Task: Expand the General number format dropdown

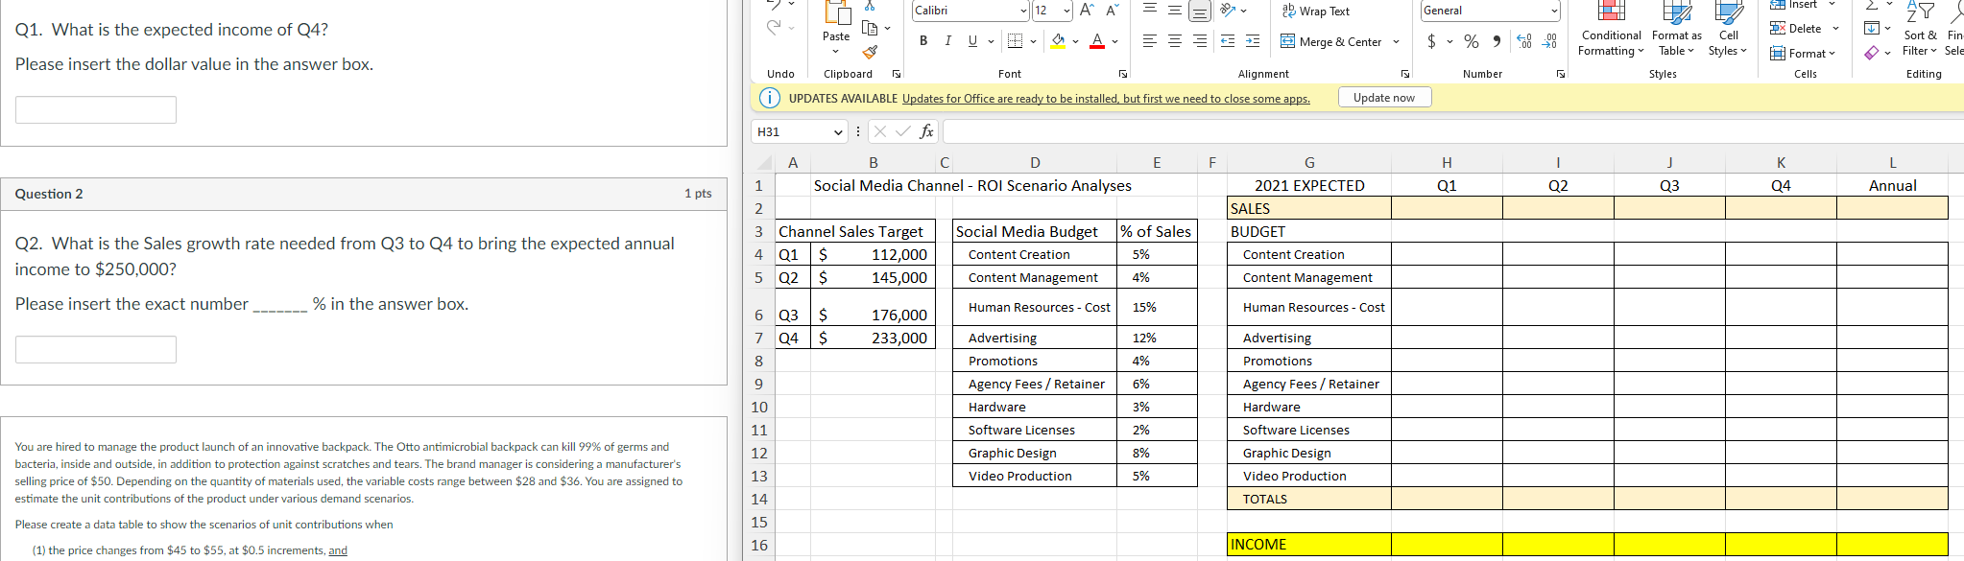Action: point(1553,11)
